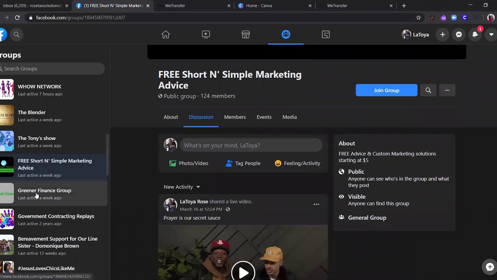The height and width of the screenshot is (280, 497).
Task: Click the Government Contracting Replays thumbnail
Action: click(x=7, y=219)
